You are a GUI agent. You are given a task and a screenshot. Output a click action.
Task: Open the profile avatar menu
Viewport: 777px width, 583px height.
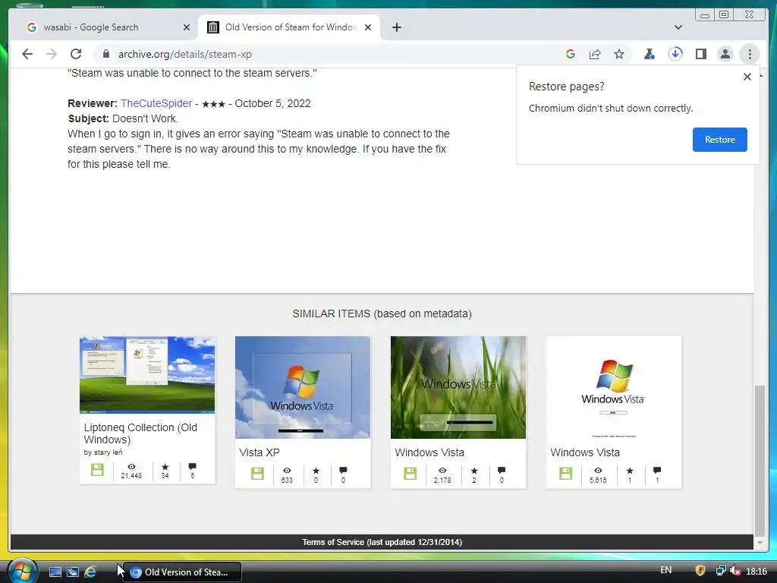click(725, 54)
